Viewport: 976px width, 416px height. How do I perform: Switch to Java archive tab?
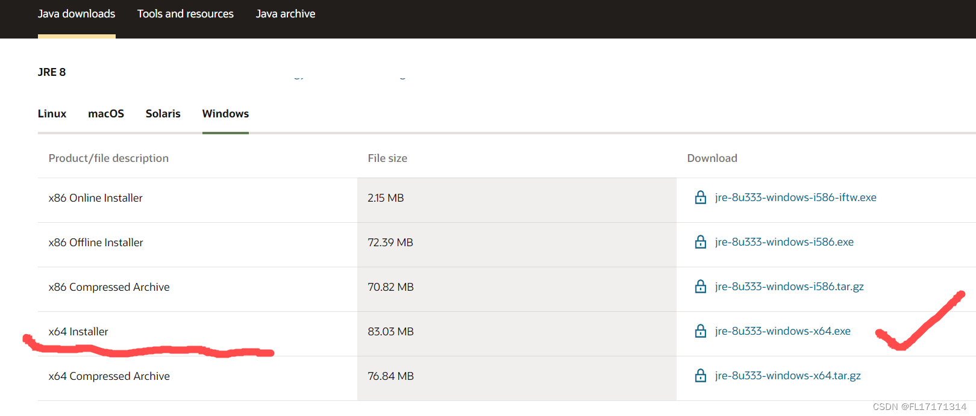[x=286, y=14]
